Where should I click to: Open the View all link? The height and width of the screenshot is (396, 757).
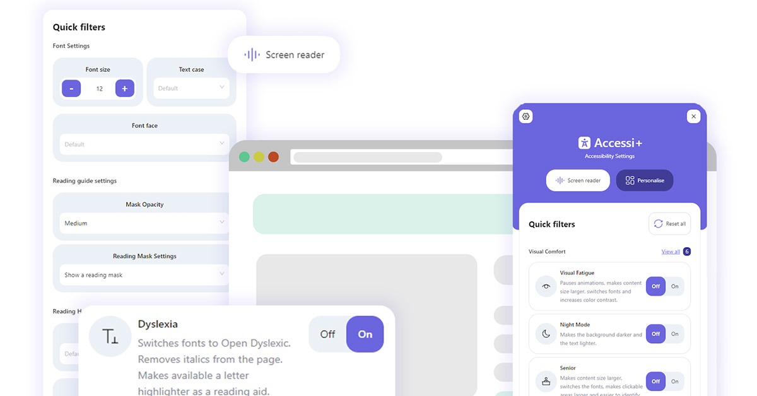click(671, 252)
